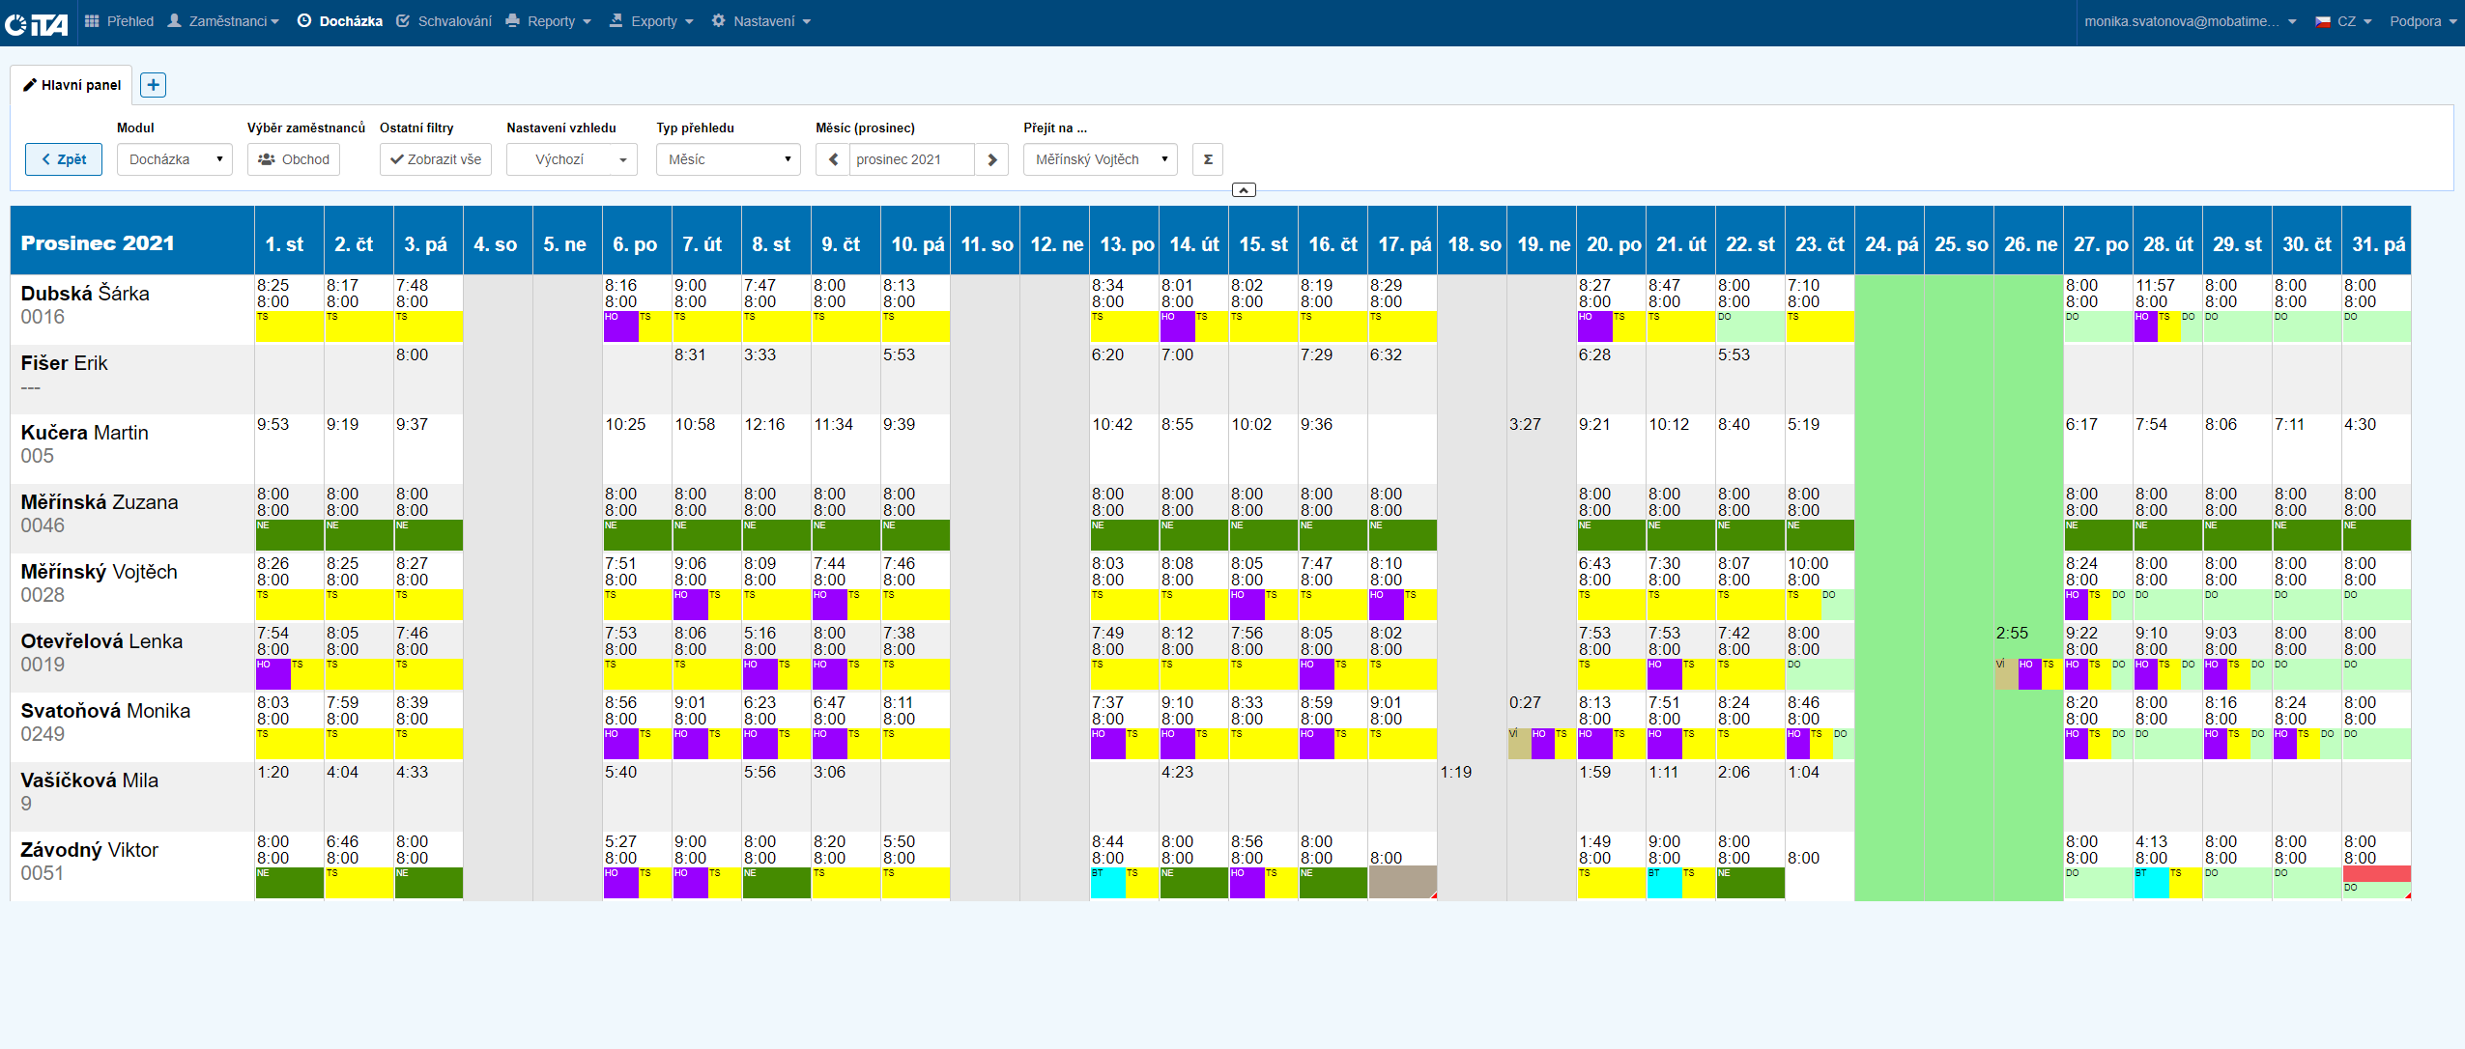The width and height of the screenshot is (2465, 1049).
Task: Open Přejít na Měřínský Vojtěch dropdown
Action: pos(1100,159)
